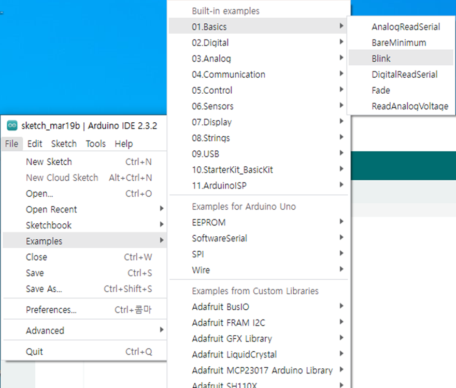Open the 08.Strings examples submenu
Image resolution: width=456 pixels, height=388 pixels.
coord(259,138)
